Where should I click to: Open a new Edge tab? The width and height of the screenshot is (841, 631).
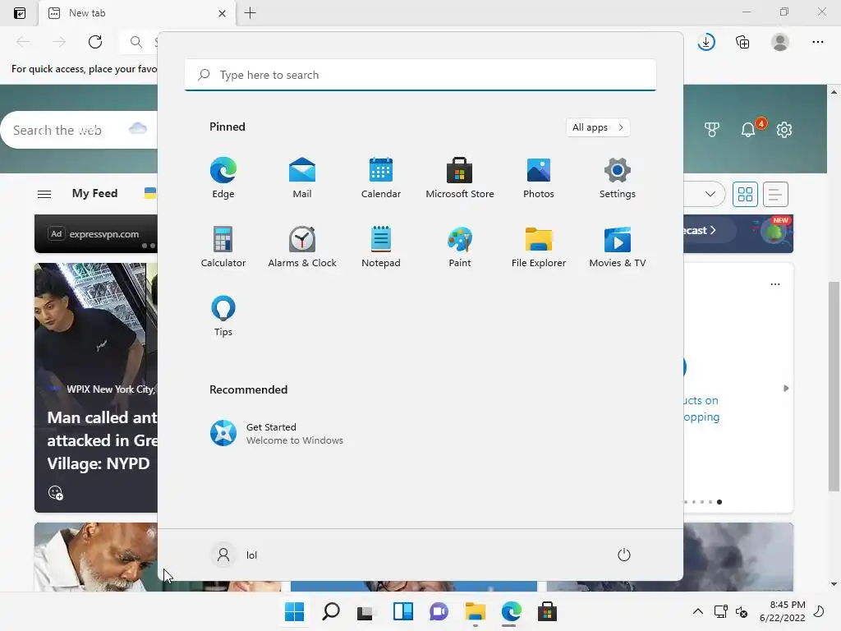point(250,13)
